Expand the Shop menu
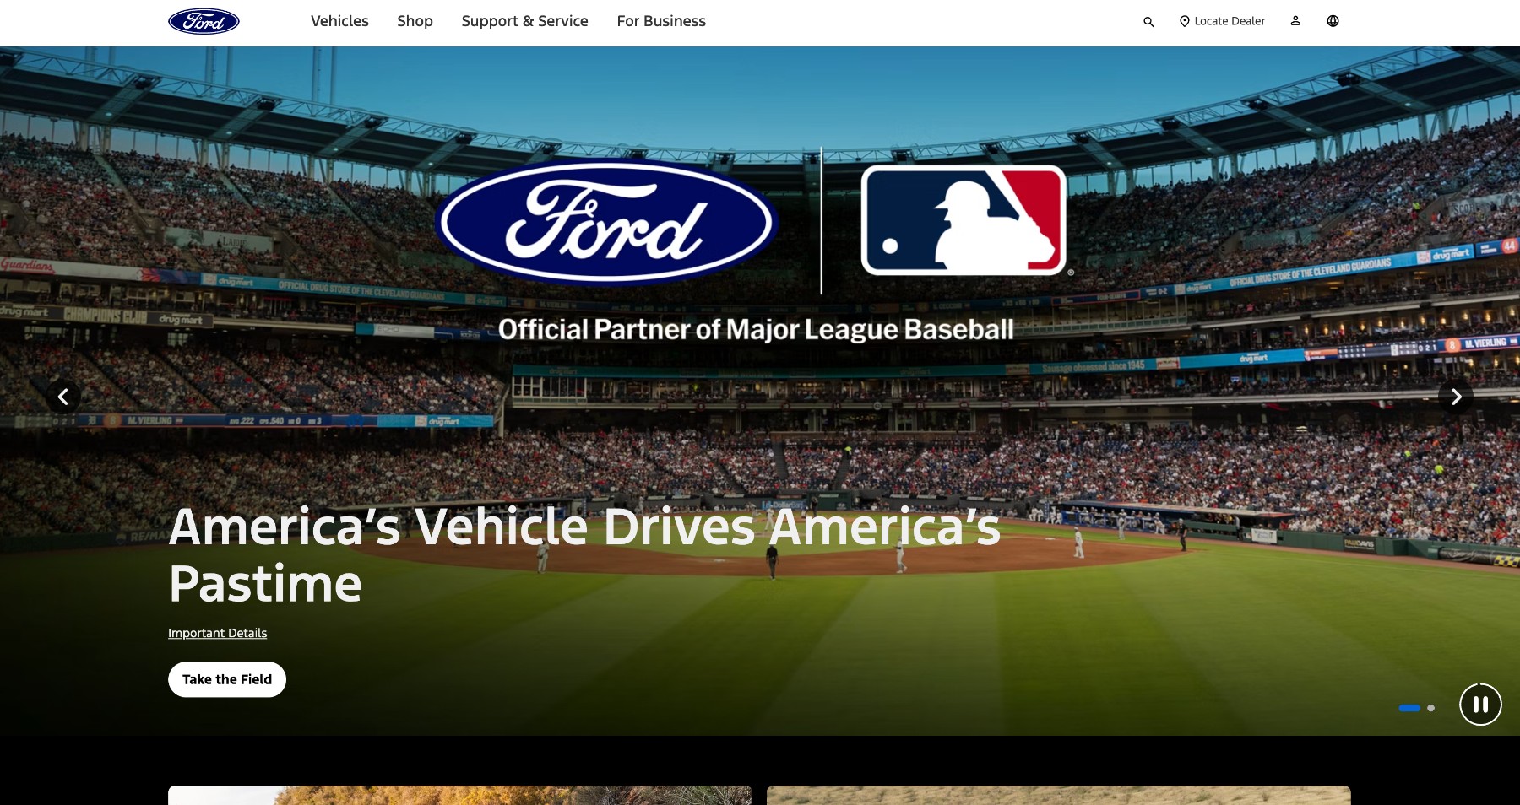This screenshot has height=805, width=1520. pos(415,21)
